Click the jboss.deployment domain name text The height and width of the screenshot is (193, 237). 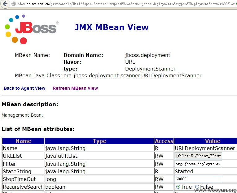tap(148, 55)
